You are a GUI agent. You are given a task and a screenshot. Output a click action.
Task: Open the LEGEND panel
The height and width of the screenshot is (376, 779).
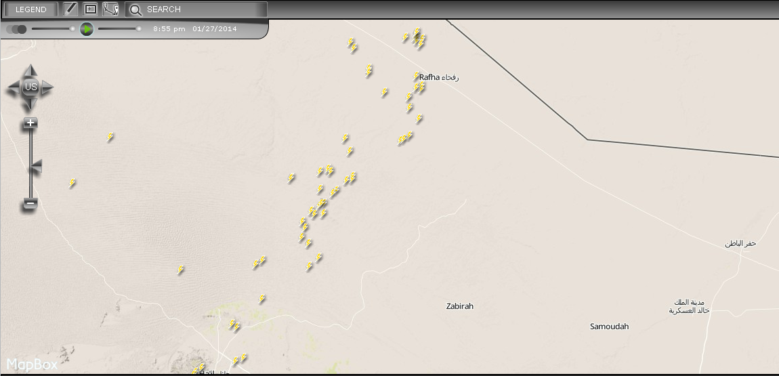30,9
